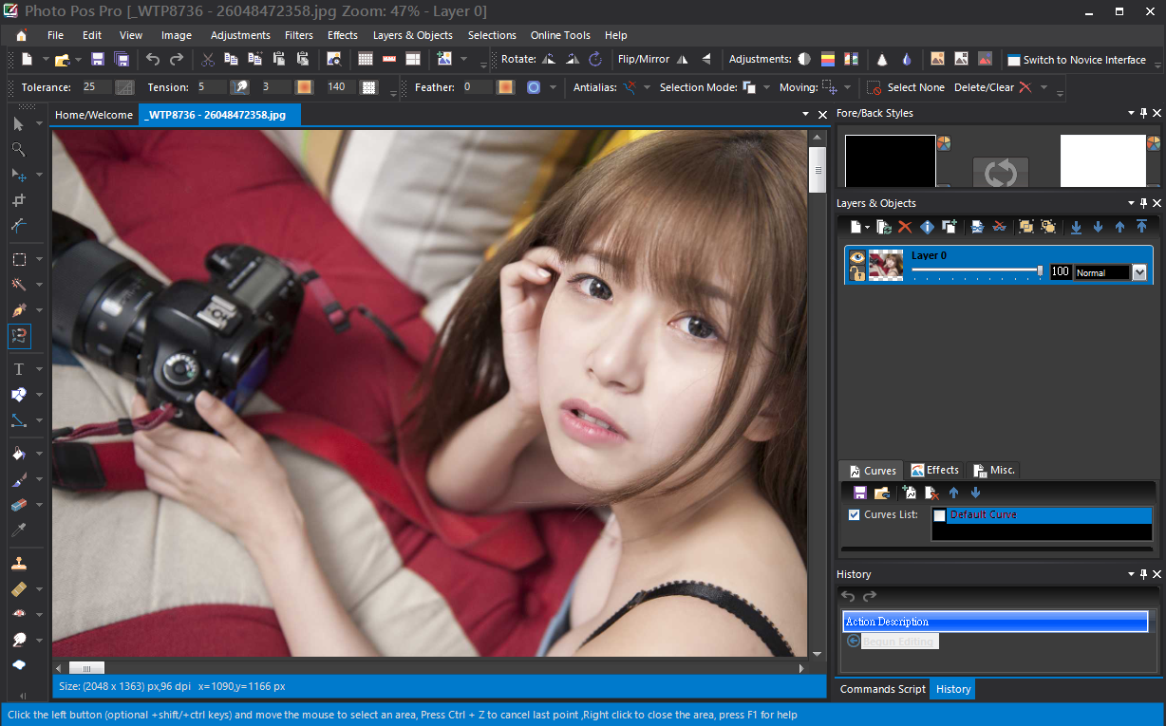Click the Select None button

pos(906,87)
